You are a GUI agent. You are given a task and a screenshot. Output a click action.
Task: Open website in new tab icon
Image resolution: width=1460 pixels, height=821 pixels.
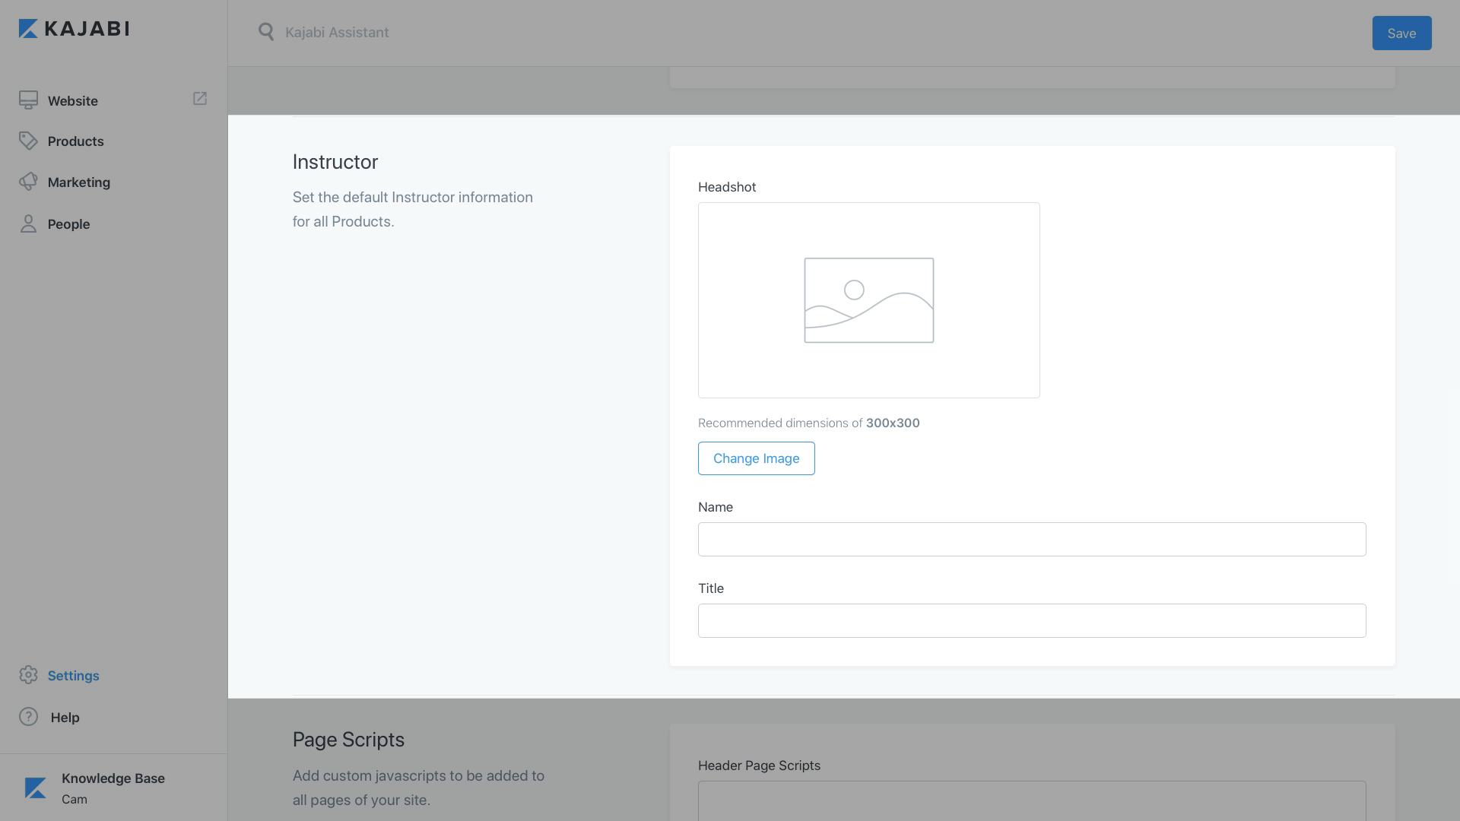pos(200,99)
